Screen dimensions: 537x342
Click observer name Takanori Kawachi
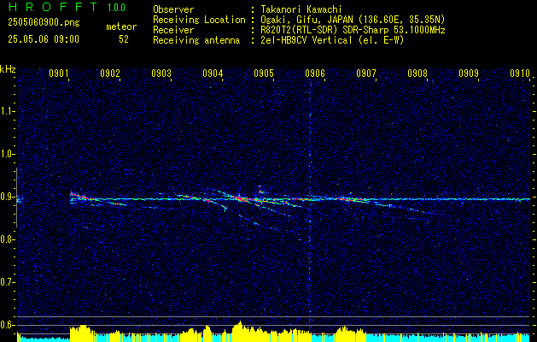coord(301,9)
